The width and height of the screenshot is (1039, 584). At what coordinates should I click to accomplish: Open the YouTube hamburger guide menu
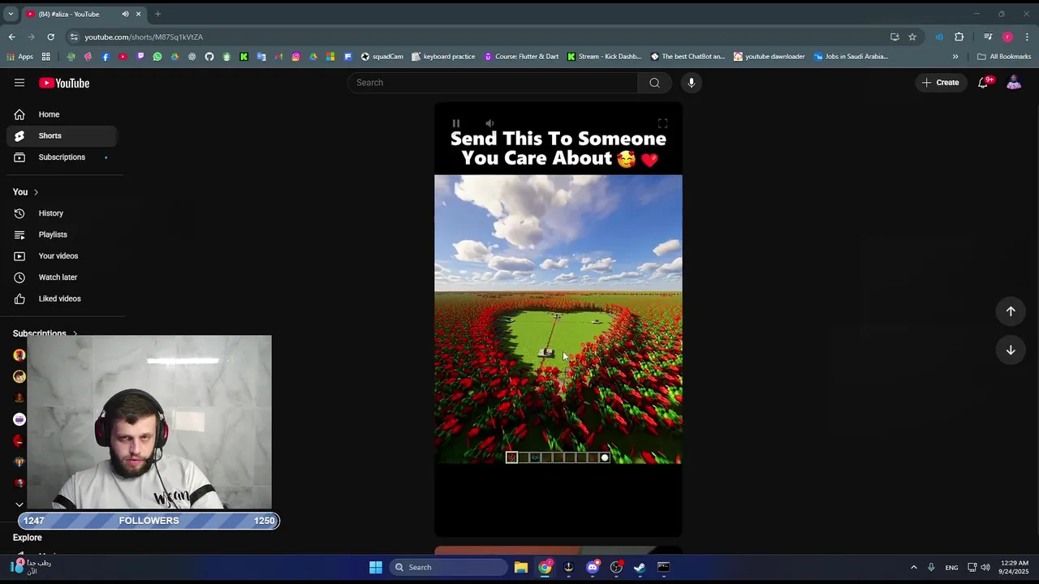(x=19, y=83)
